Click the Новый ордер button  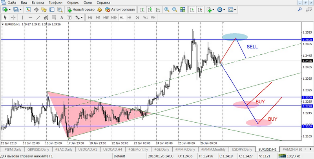tap(80, 9)
